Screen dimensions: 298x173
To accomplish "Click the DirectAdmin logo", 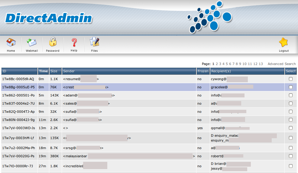I will [48, 18].
